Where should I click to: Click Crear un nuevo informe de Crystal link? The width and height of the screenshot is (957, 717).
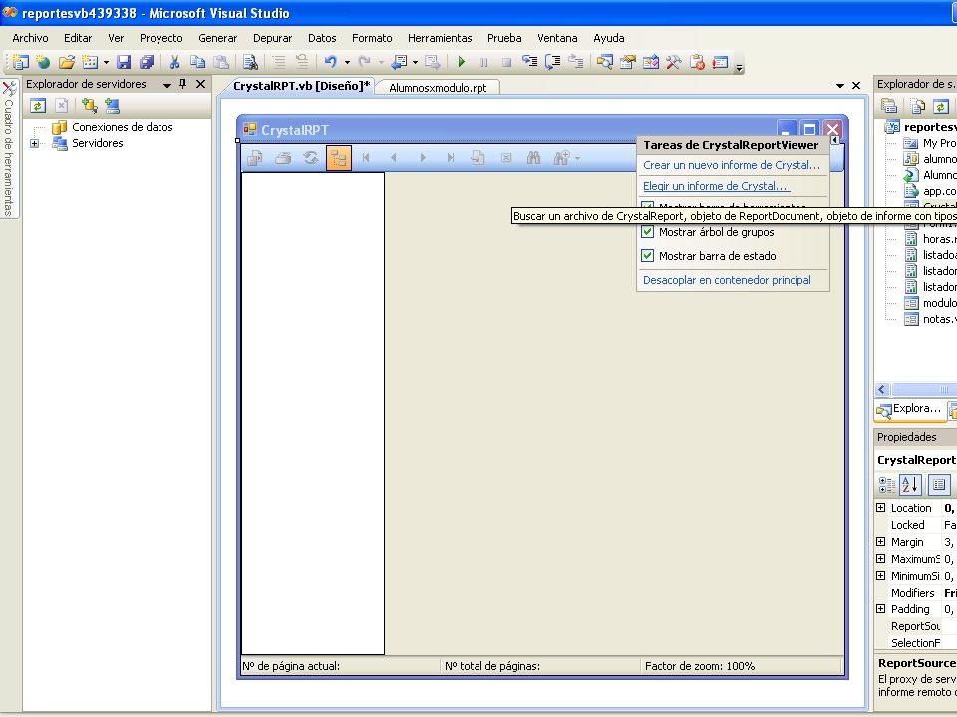(731, 165)
